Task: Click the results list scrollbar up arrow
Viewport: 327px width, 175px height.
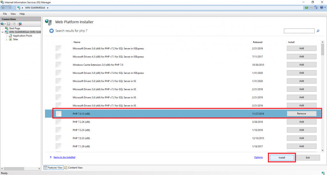Action: tap(323, 42)
